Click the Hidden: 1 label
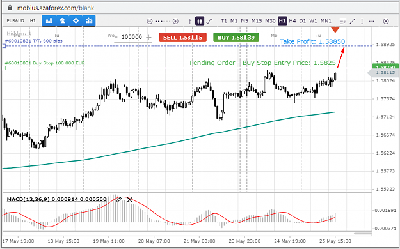 pyautogui.click(x=19, y=33)
